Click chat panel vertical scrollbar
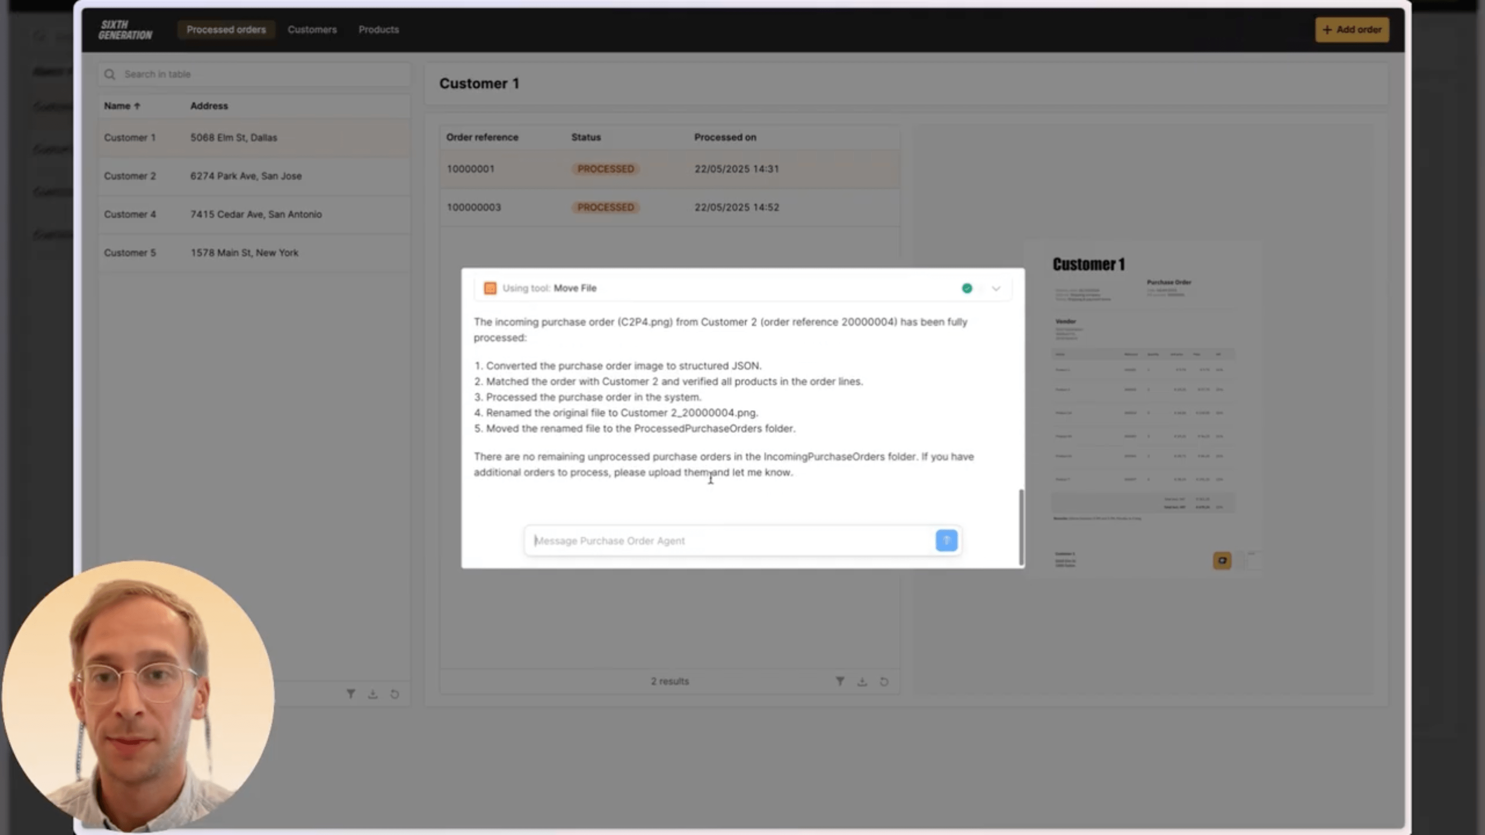The image size is (1485, 835). pyautogui.click(x=1021, y=527)
